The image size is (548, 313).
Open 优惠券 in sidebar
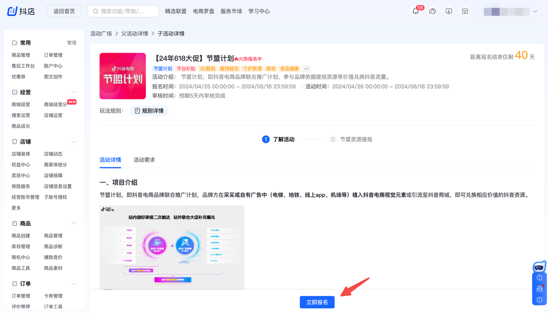pyautogui.click(x=18, y=77)
